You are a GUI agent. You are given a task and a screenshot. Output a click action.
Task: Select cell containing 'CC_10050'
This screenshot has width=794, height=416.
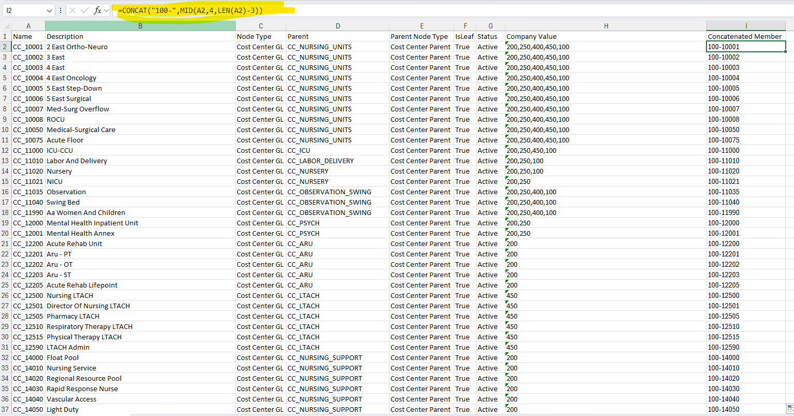[x=28, y=130]
